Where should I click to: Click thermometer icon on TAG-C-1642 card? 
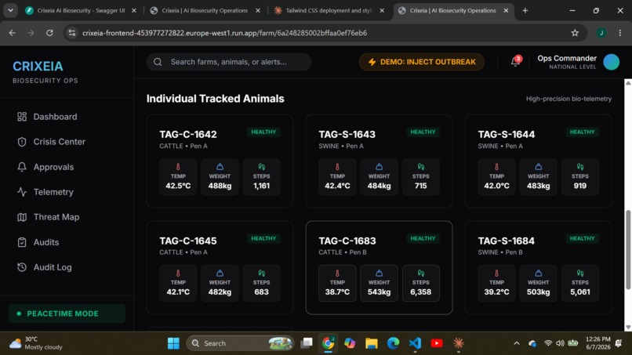pos(178,166)
